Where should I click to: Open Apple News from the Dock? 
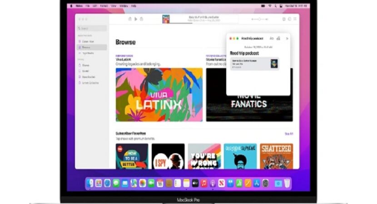(x=222, y=183)
